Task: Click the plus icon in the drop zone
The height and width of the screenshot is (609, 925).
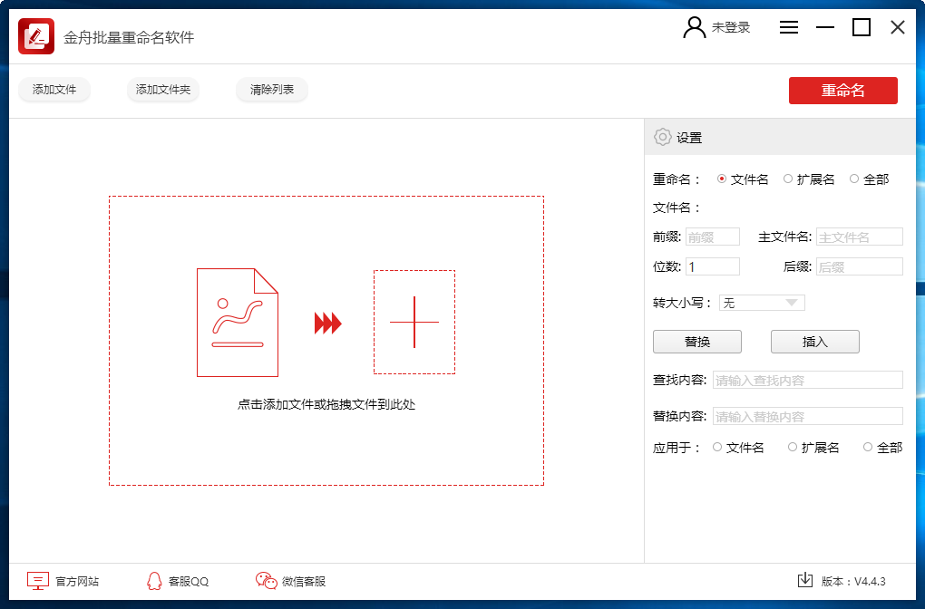Action: (414, 321)
